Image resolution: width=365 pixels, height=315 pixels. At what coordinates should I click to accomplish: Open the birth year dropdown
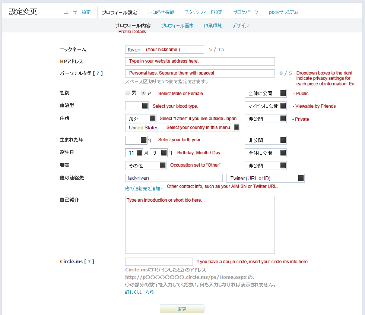click(x=136, y=140)
